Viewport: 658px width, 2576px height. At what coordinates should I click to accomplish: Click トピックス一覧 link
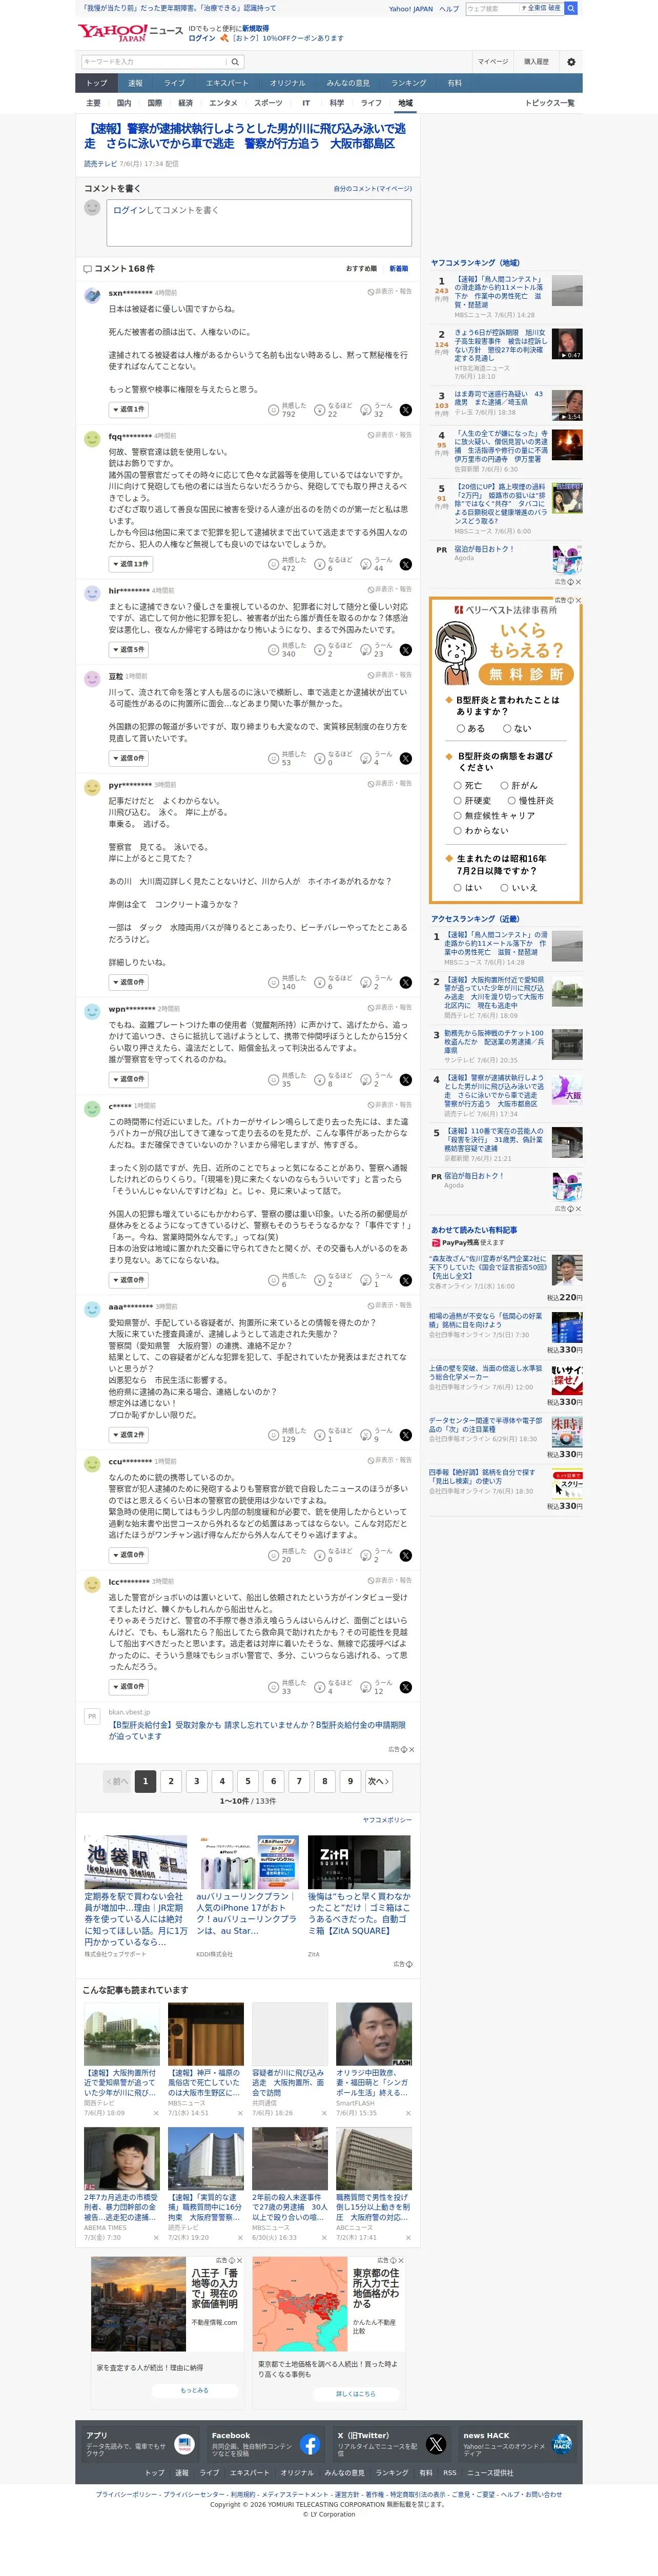click(550, 103)
